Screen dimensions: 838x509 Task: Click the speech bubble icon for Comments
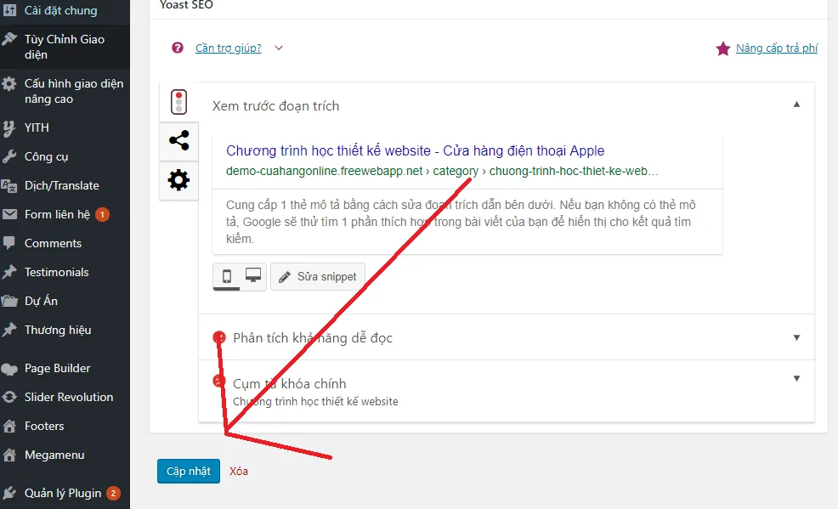point(9,243)
